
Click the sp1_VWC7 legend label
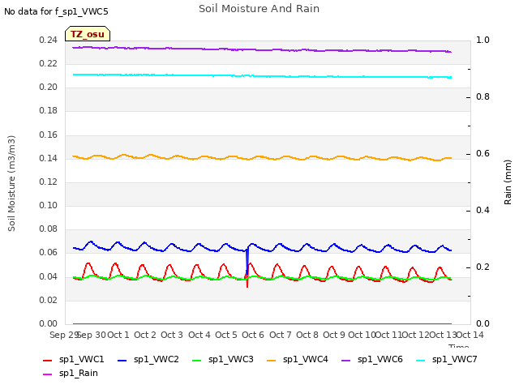[x=454, y=360]
